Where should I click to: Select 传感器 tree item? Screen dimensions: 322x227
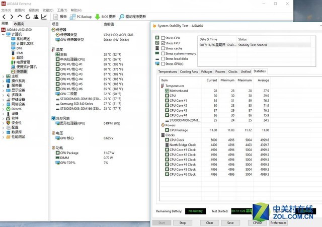19,71
